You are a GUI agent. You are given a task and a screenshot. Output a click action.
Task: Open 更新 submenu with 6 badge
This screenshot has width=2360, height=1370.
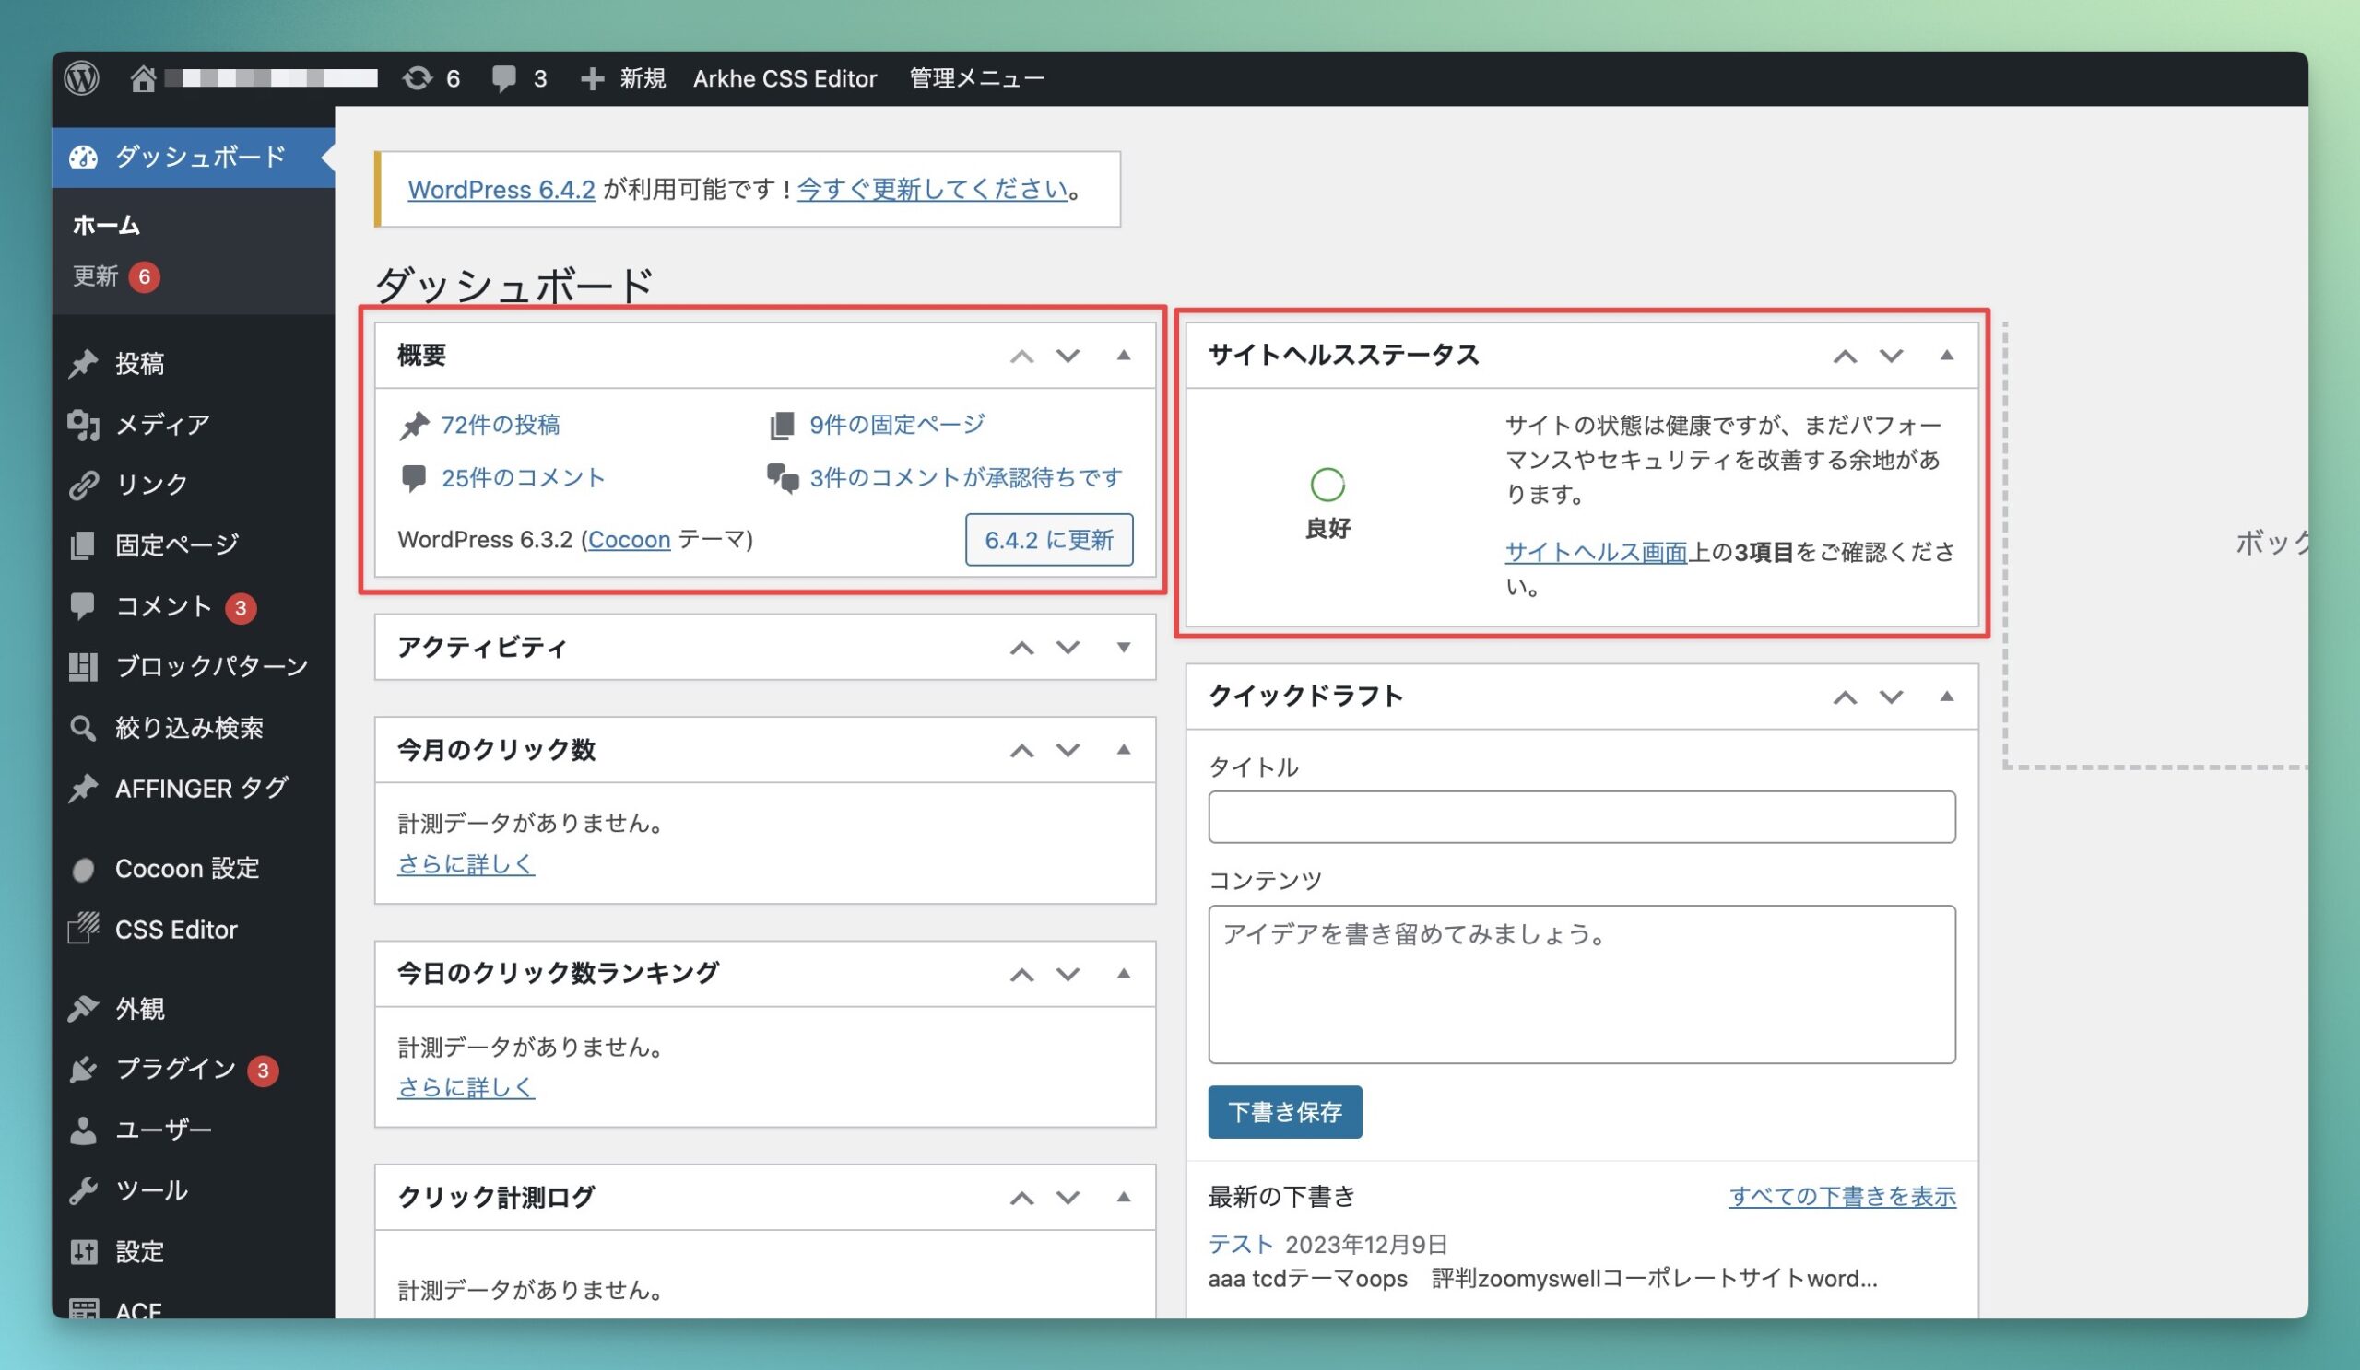pyautogui.click(x=116, y=276)
